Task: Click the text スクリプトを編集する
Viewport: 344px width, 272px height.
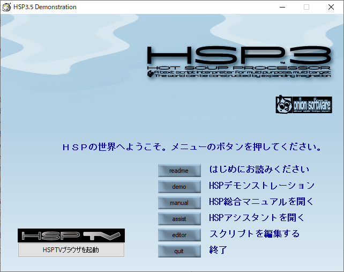Action: (255, 234)
